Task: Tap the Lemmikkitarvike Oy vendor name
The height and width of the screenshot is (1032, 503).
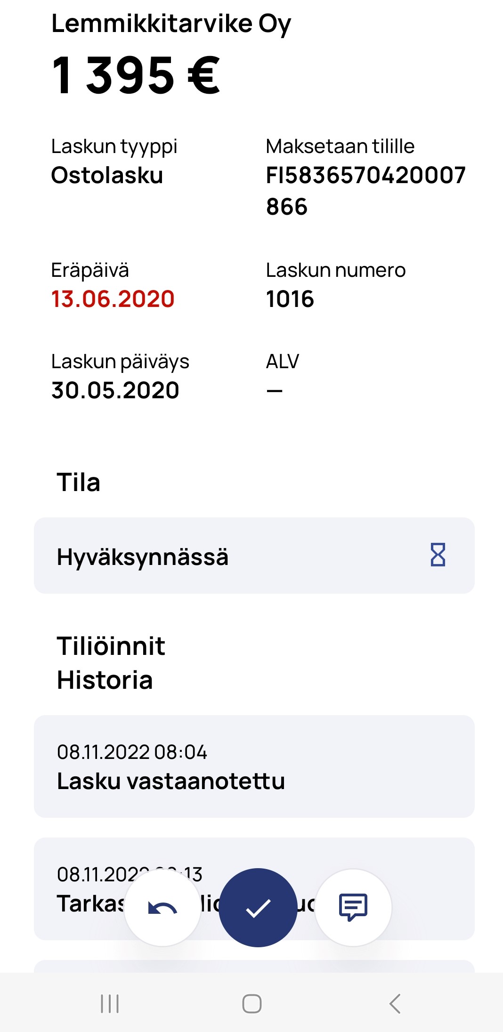Action: pyautogui.click(x=171, y=24)
